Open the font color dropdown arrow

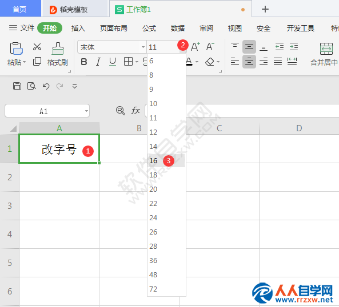(197, 62)
